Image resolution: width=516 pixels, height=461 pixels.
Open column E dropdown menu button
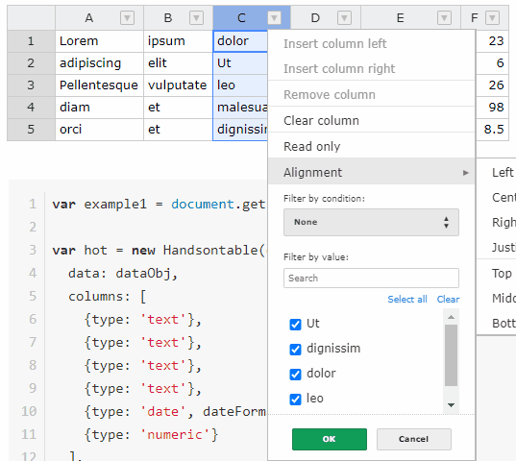click(x=444, y=17)
